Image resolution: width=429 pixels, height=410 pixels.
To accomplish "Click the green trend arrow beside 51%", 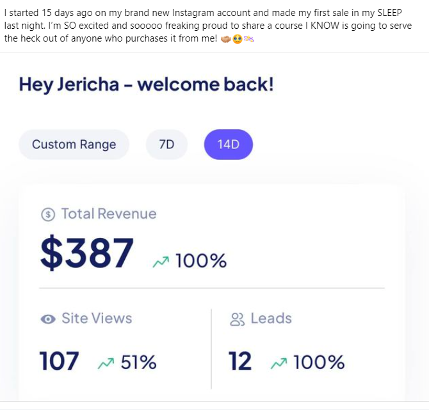I will click(x=106, y=363).
